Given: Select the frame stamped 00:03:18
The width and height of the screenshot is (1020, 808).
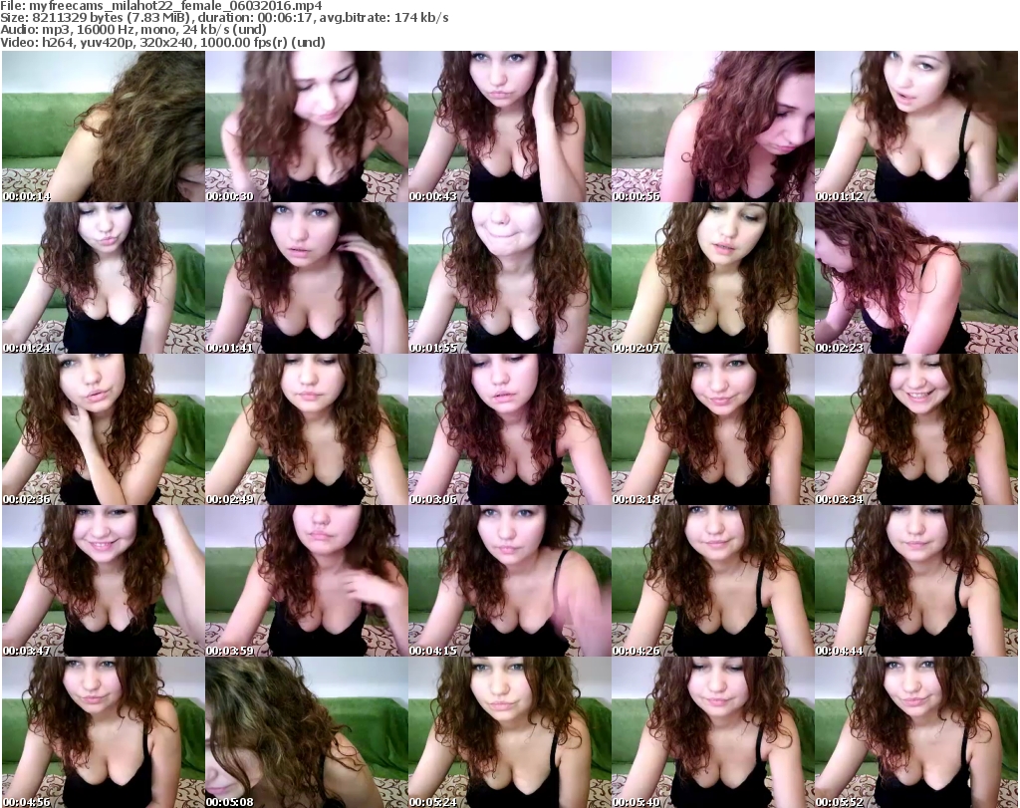Looking at the screenshot, I should pyautogui.click(x=713, y=429).
